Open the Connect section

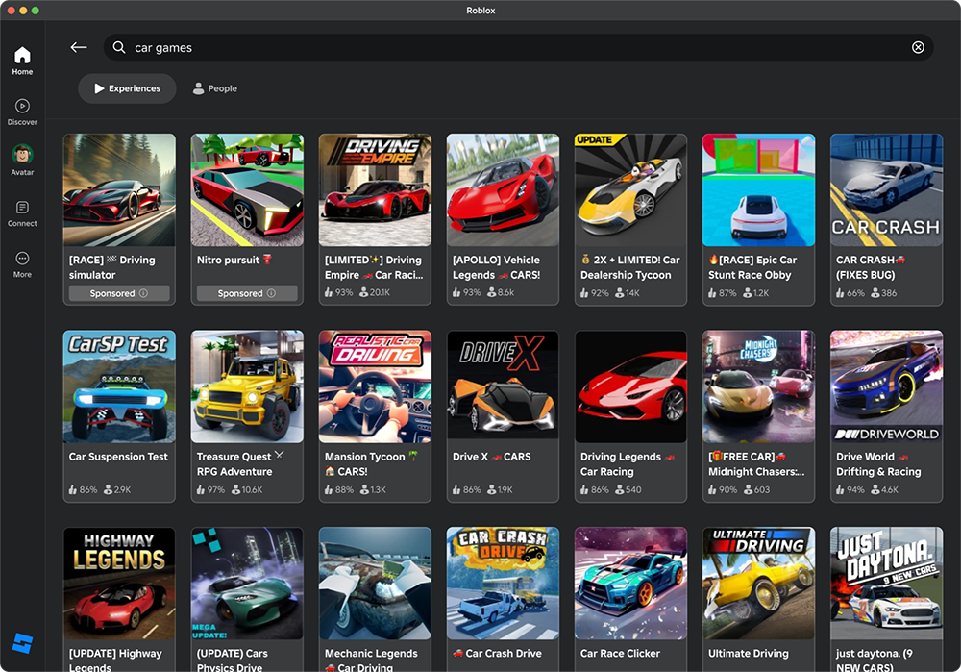22,214
